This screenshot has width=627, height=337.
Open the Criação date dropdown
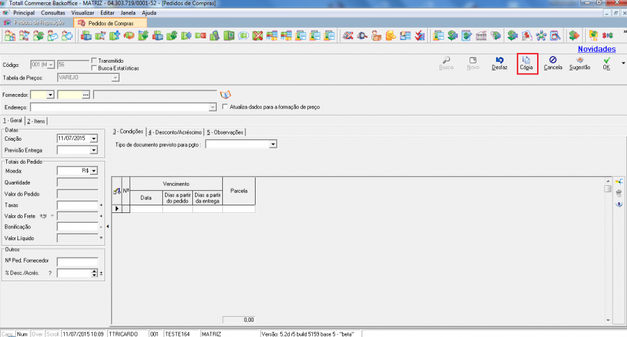[93, 138]
